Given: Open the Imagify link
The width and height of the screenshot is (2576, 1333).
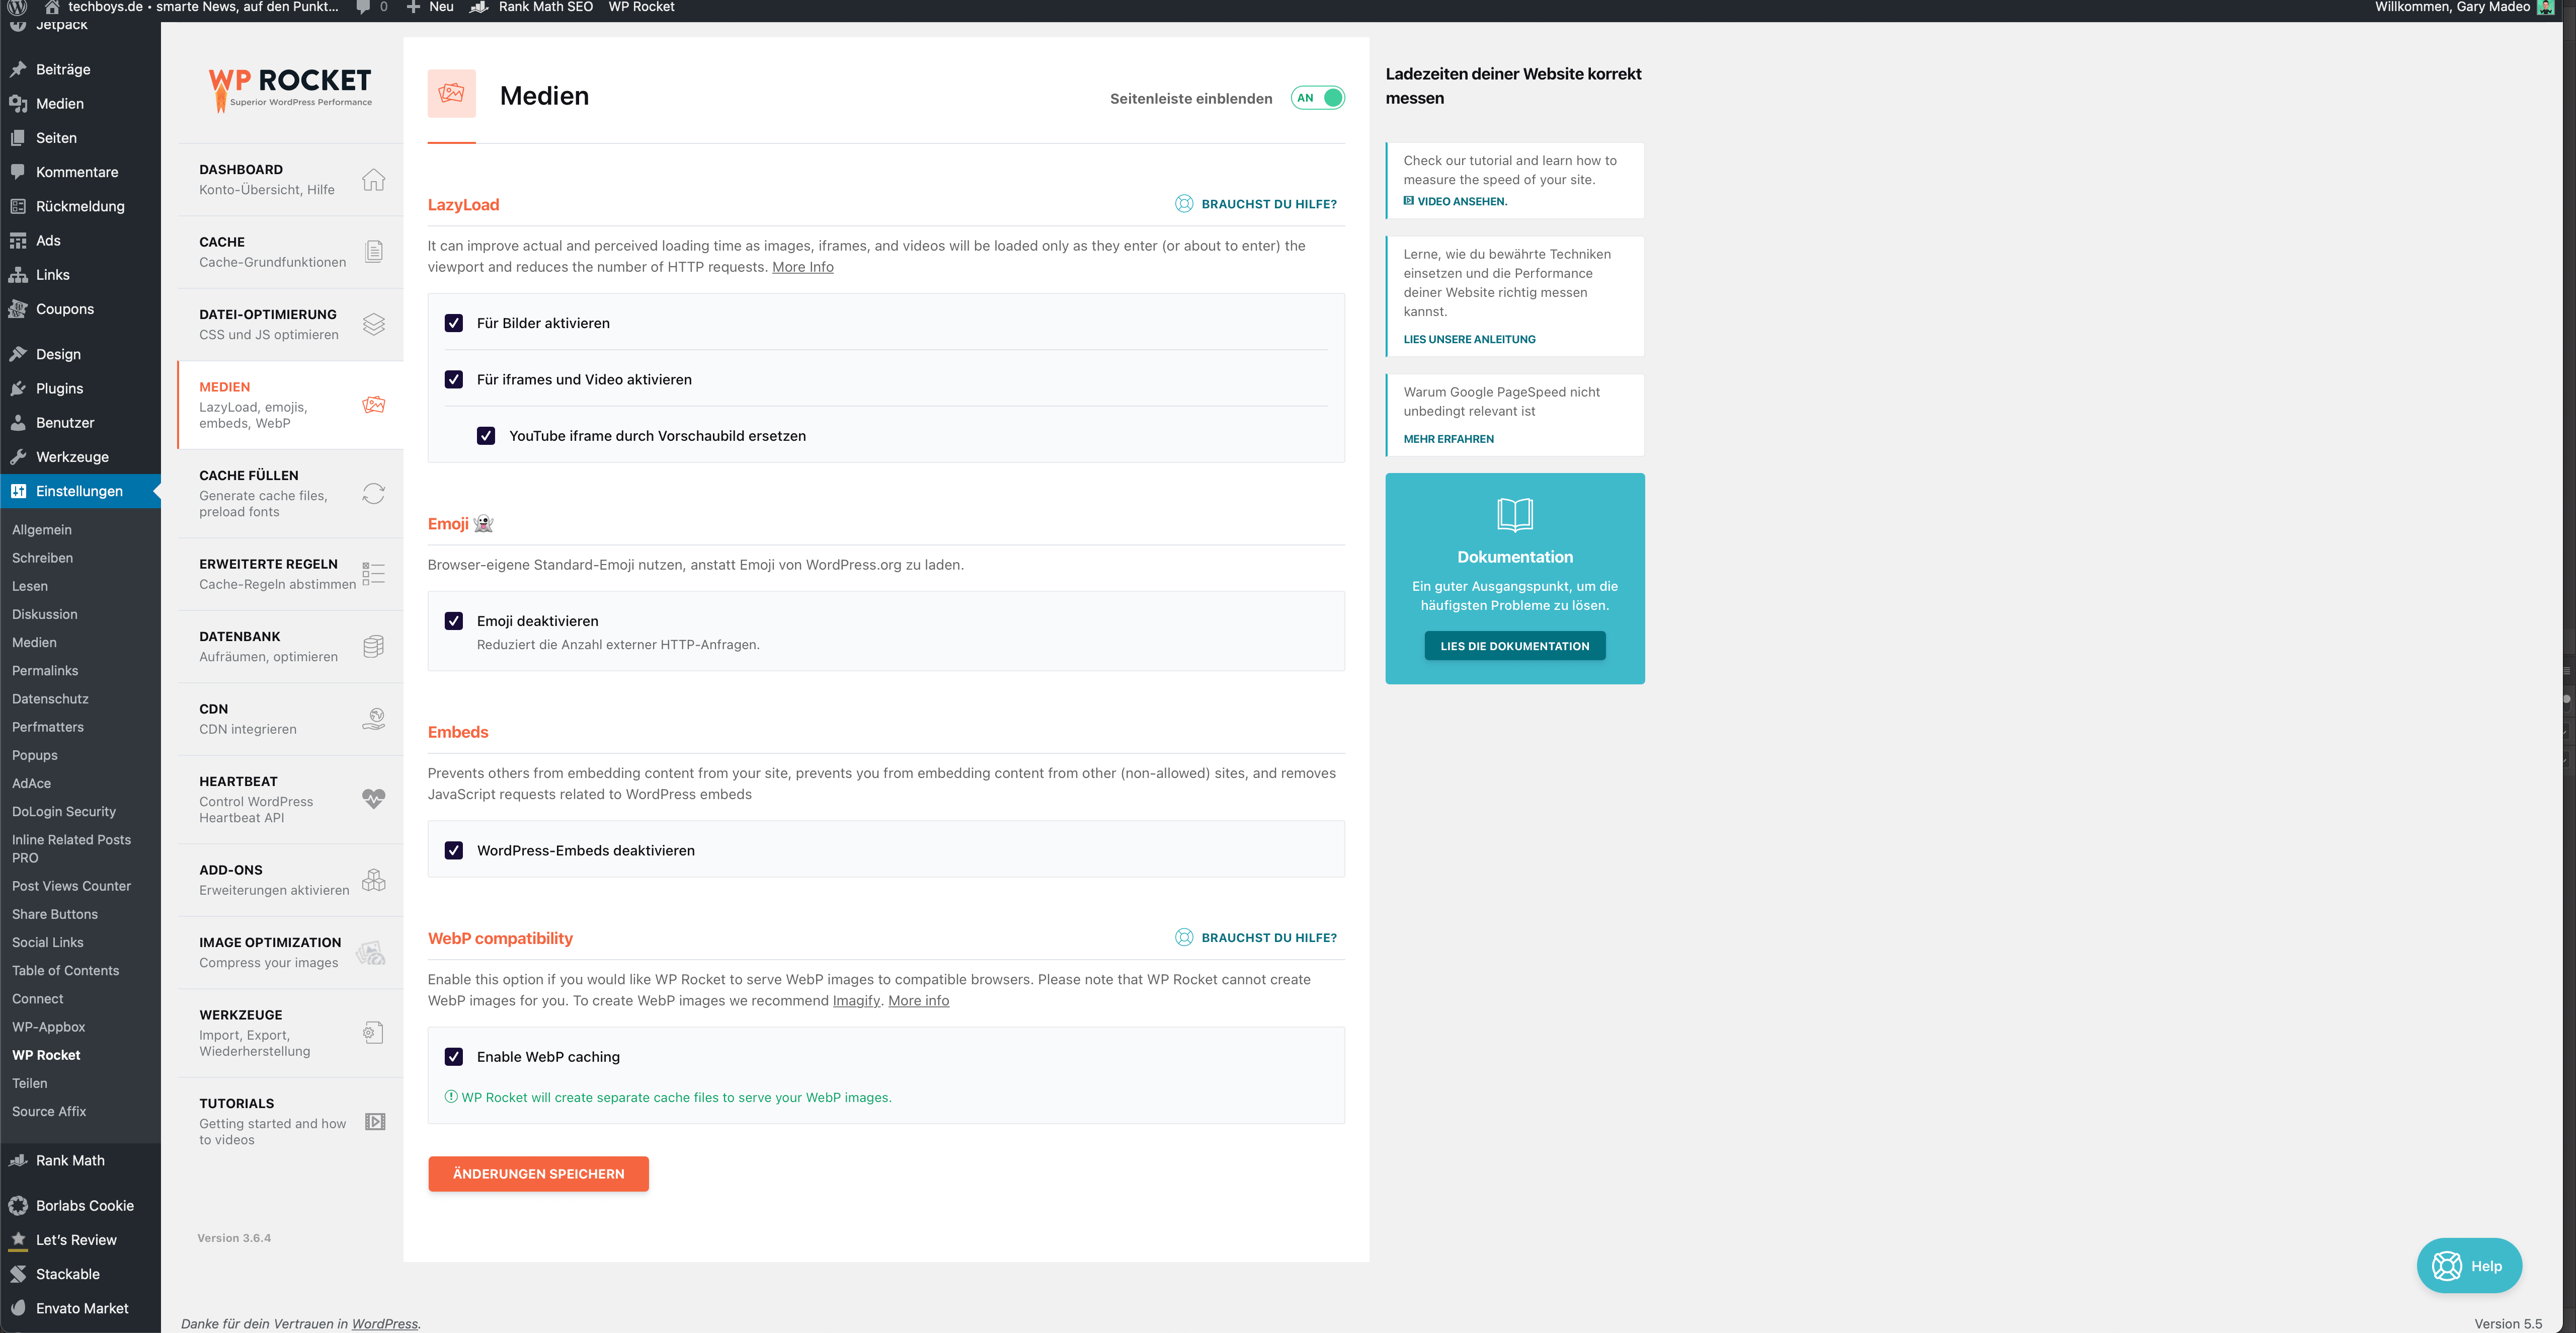Looking at the screenshot, I should 856,1001.
